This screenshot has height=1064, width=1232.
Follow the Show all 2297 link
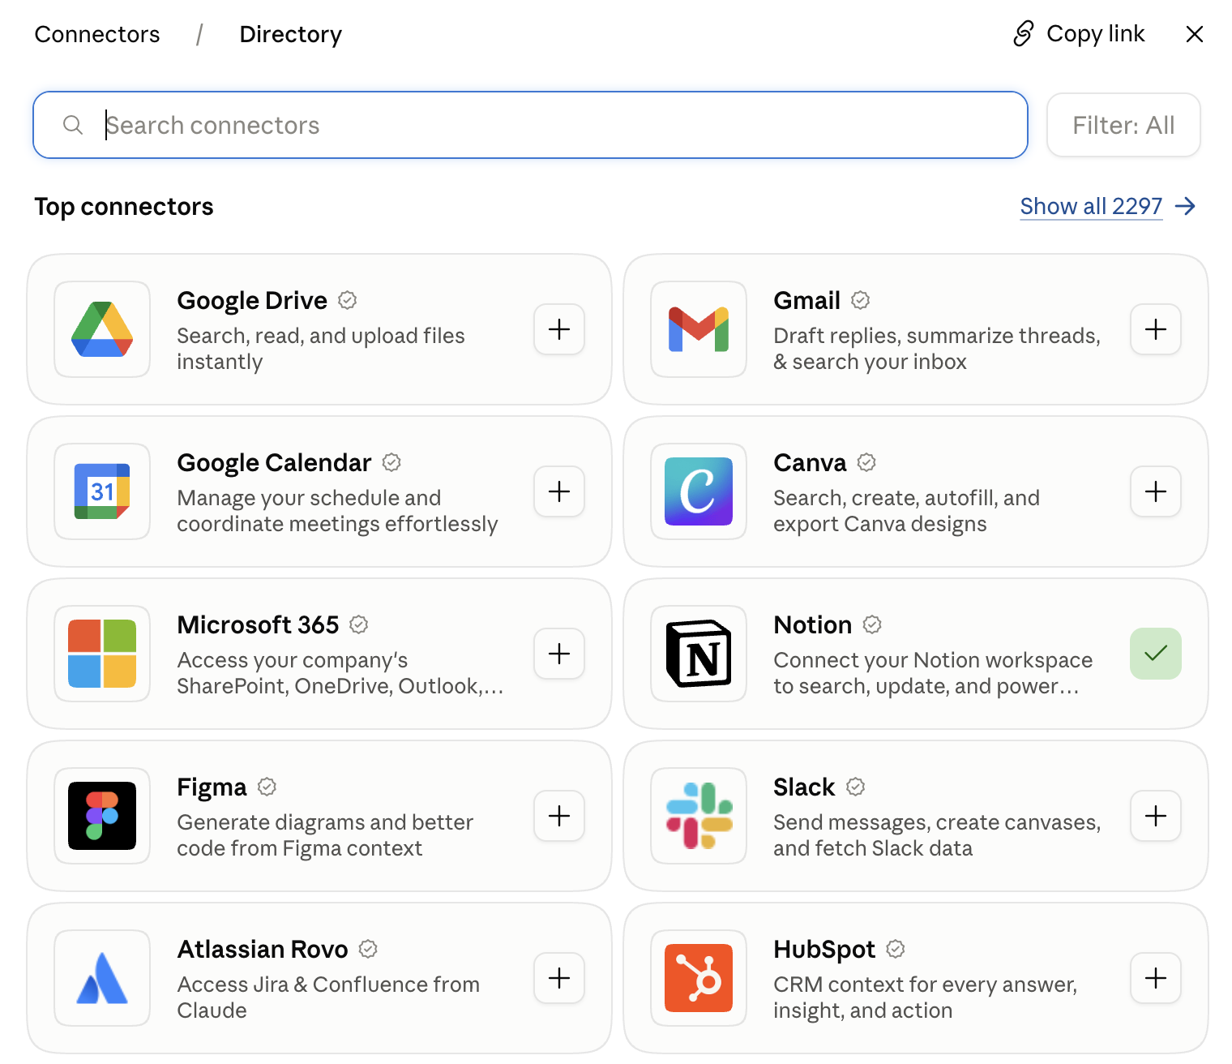(x=1091, y=206)
